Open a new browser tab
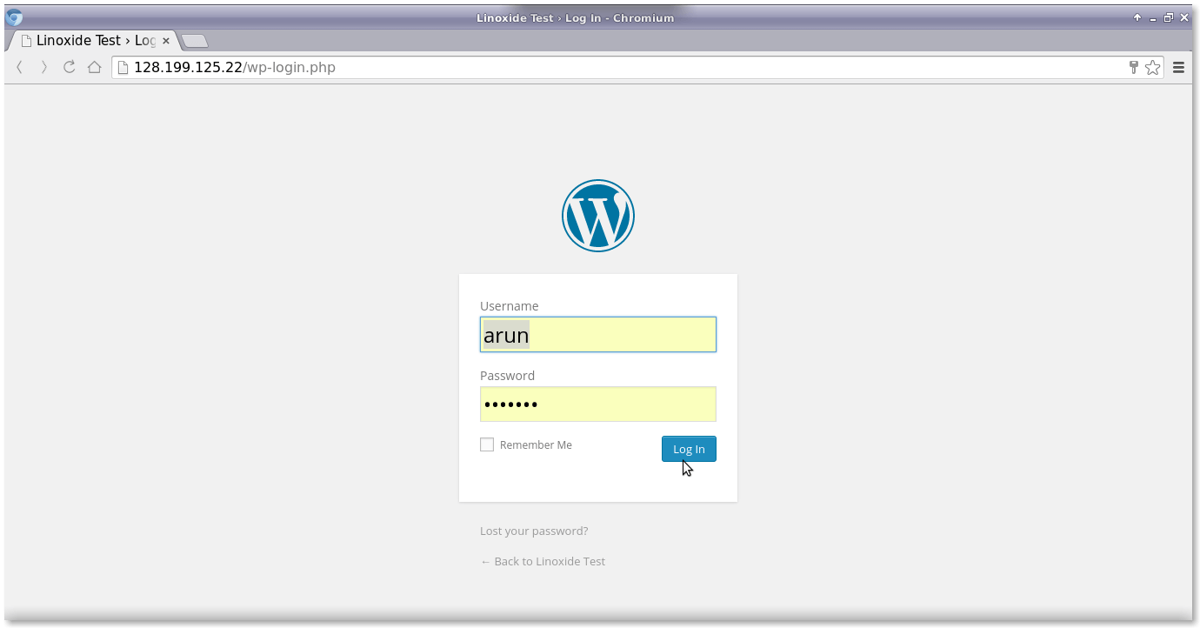 tap(193, 40)
